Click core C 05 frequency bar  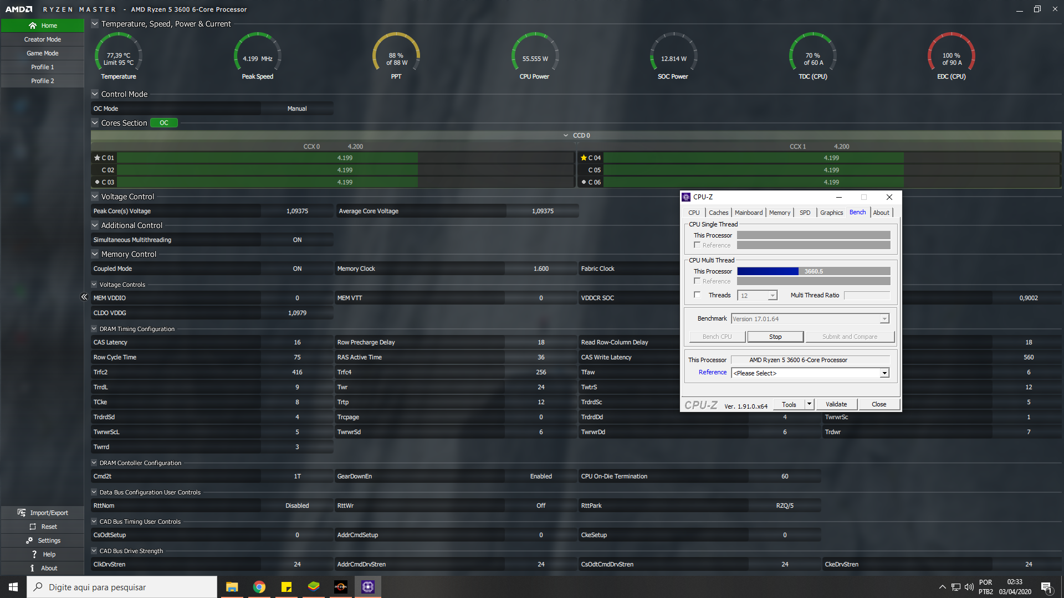[x=831, y=170]
